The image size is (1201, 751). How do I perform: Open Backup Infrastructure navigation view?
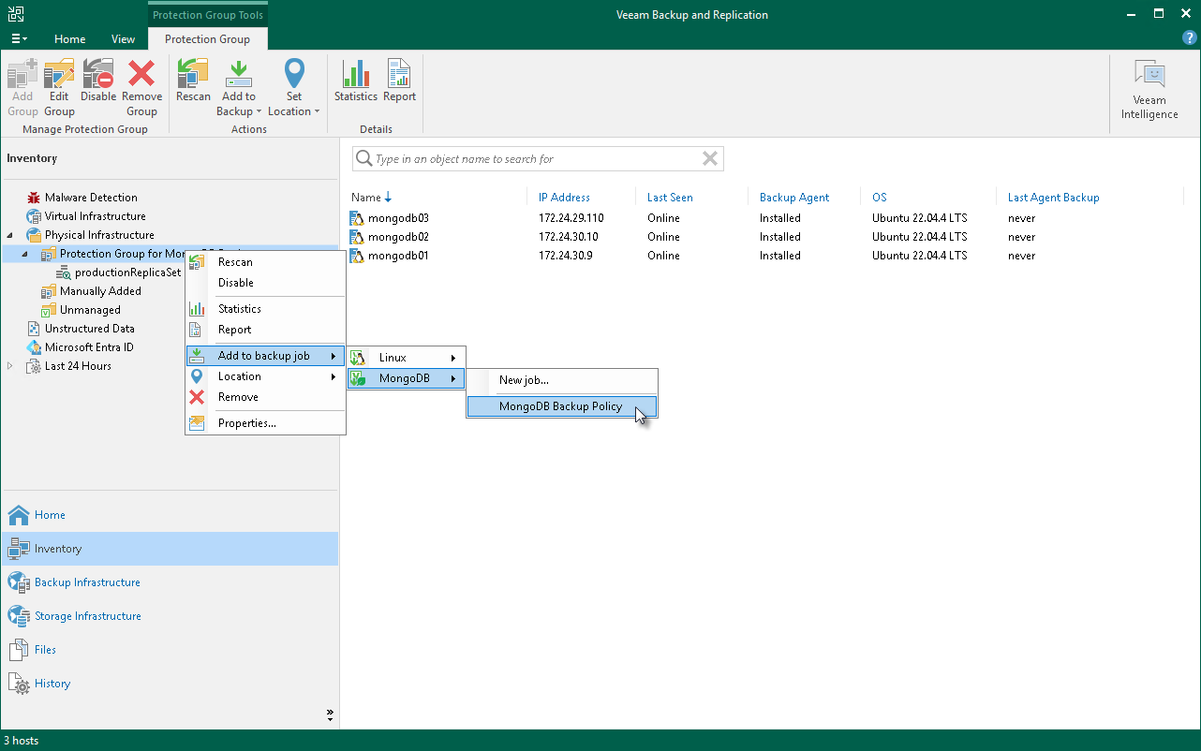pos(87,582)
